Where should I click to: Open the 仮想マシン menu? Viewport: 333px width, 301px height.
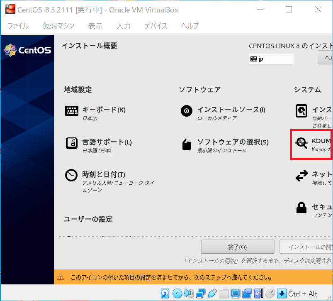click(58, 26)
